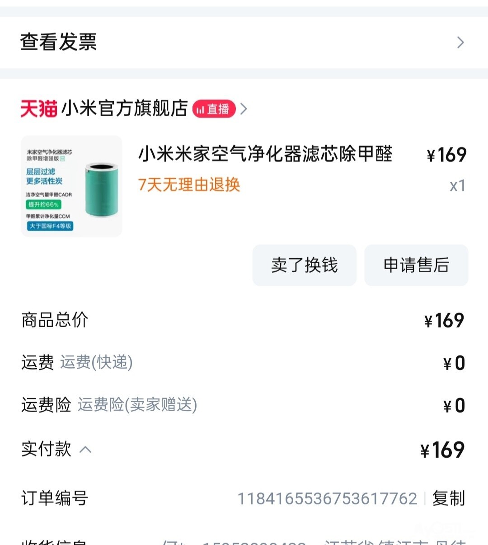Image resolution: width=488 pixels, height=545 pixels.
Task: Click the chevron after the 直播 badge
Action: (244, 109)
